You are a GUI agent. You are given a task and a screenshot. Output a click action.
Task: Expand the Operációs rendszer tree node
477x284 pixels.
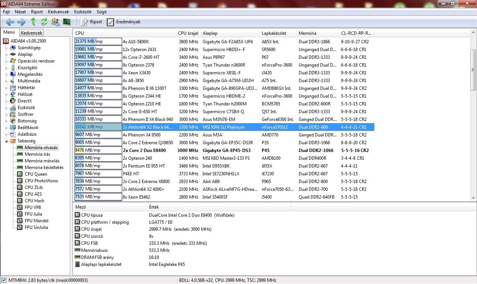(6, 61)
